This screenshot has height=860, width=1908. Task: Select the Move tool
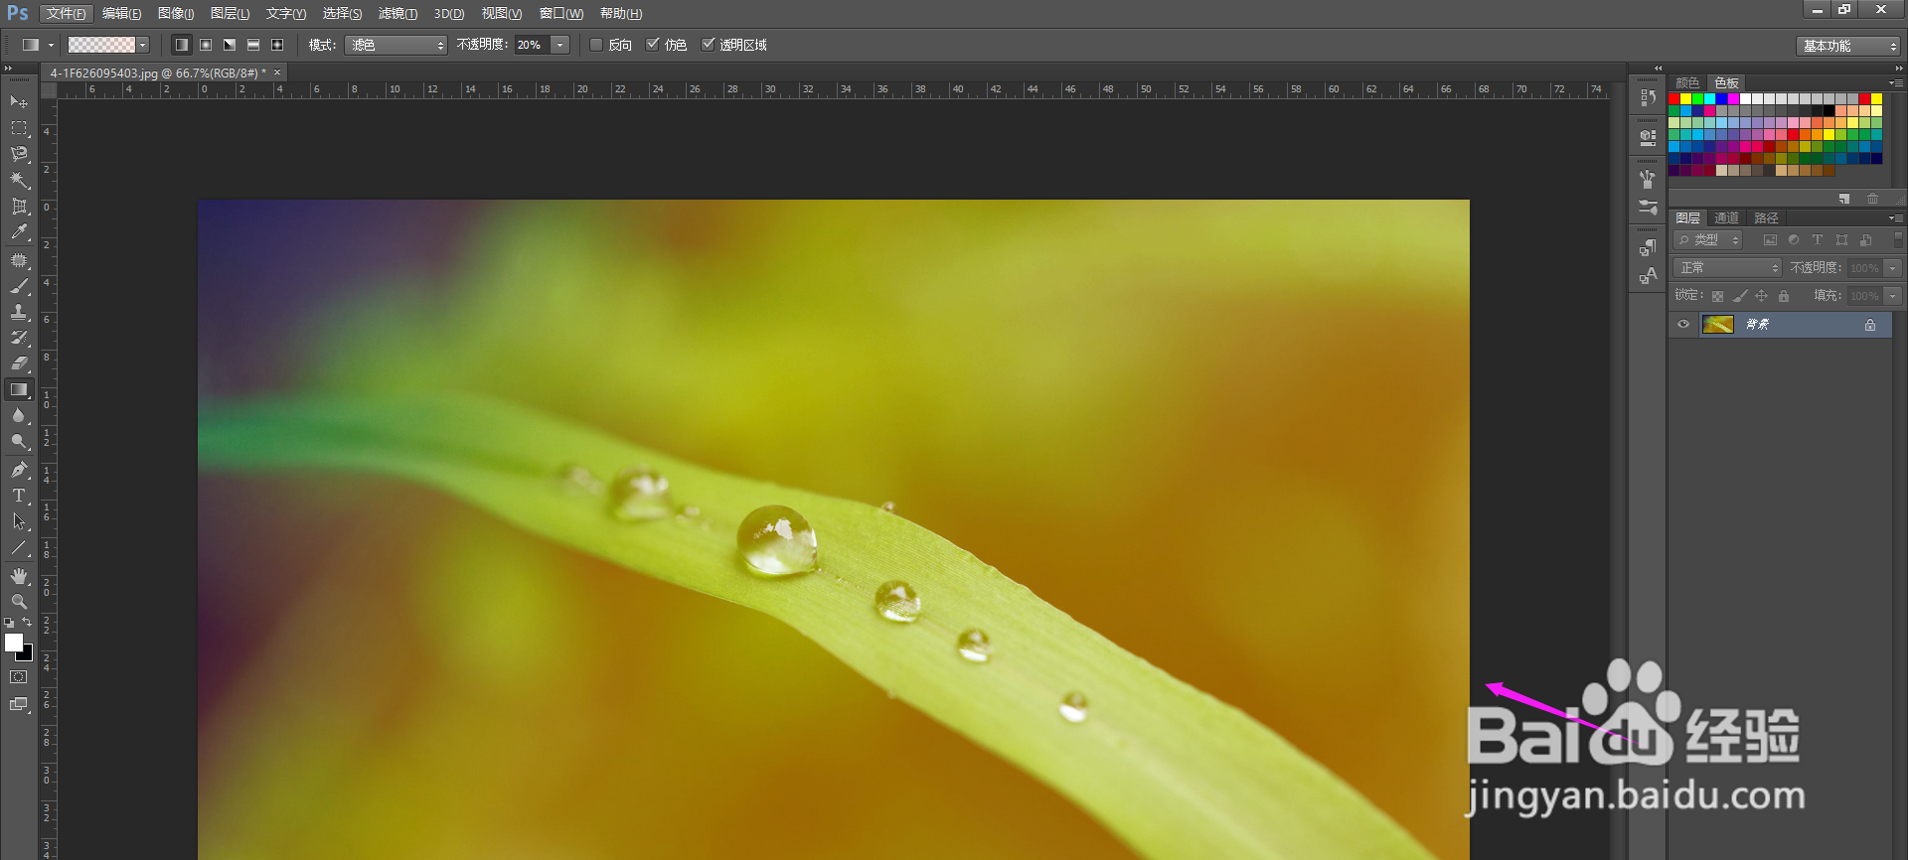pyautogui.click(x=19, y=102)
